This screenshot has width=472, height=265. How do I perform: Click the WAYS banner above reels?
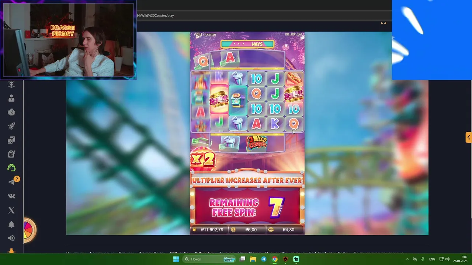pyautogui.click(x=247, y=44)
